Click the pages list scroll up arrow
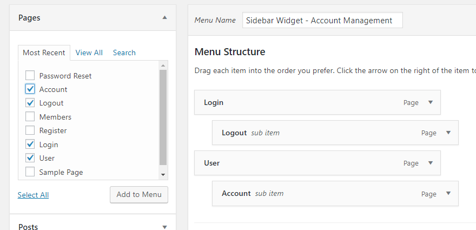Screen dimensions: 476x230 pos(163,65)
